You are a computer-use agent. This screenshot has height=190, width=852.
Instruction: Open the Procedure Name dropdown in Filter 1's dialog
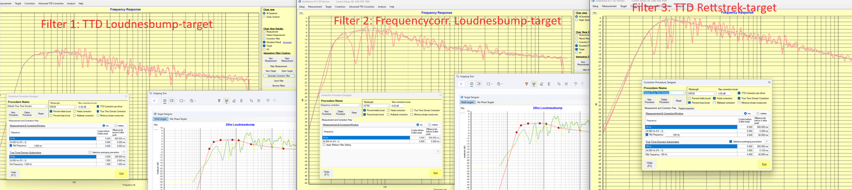[45, 106]
